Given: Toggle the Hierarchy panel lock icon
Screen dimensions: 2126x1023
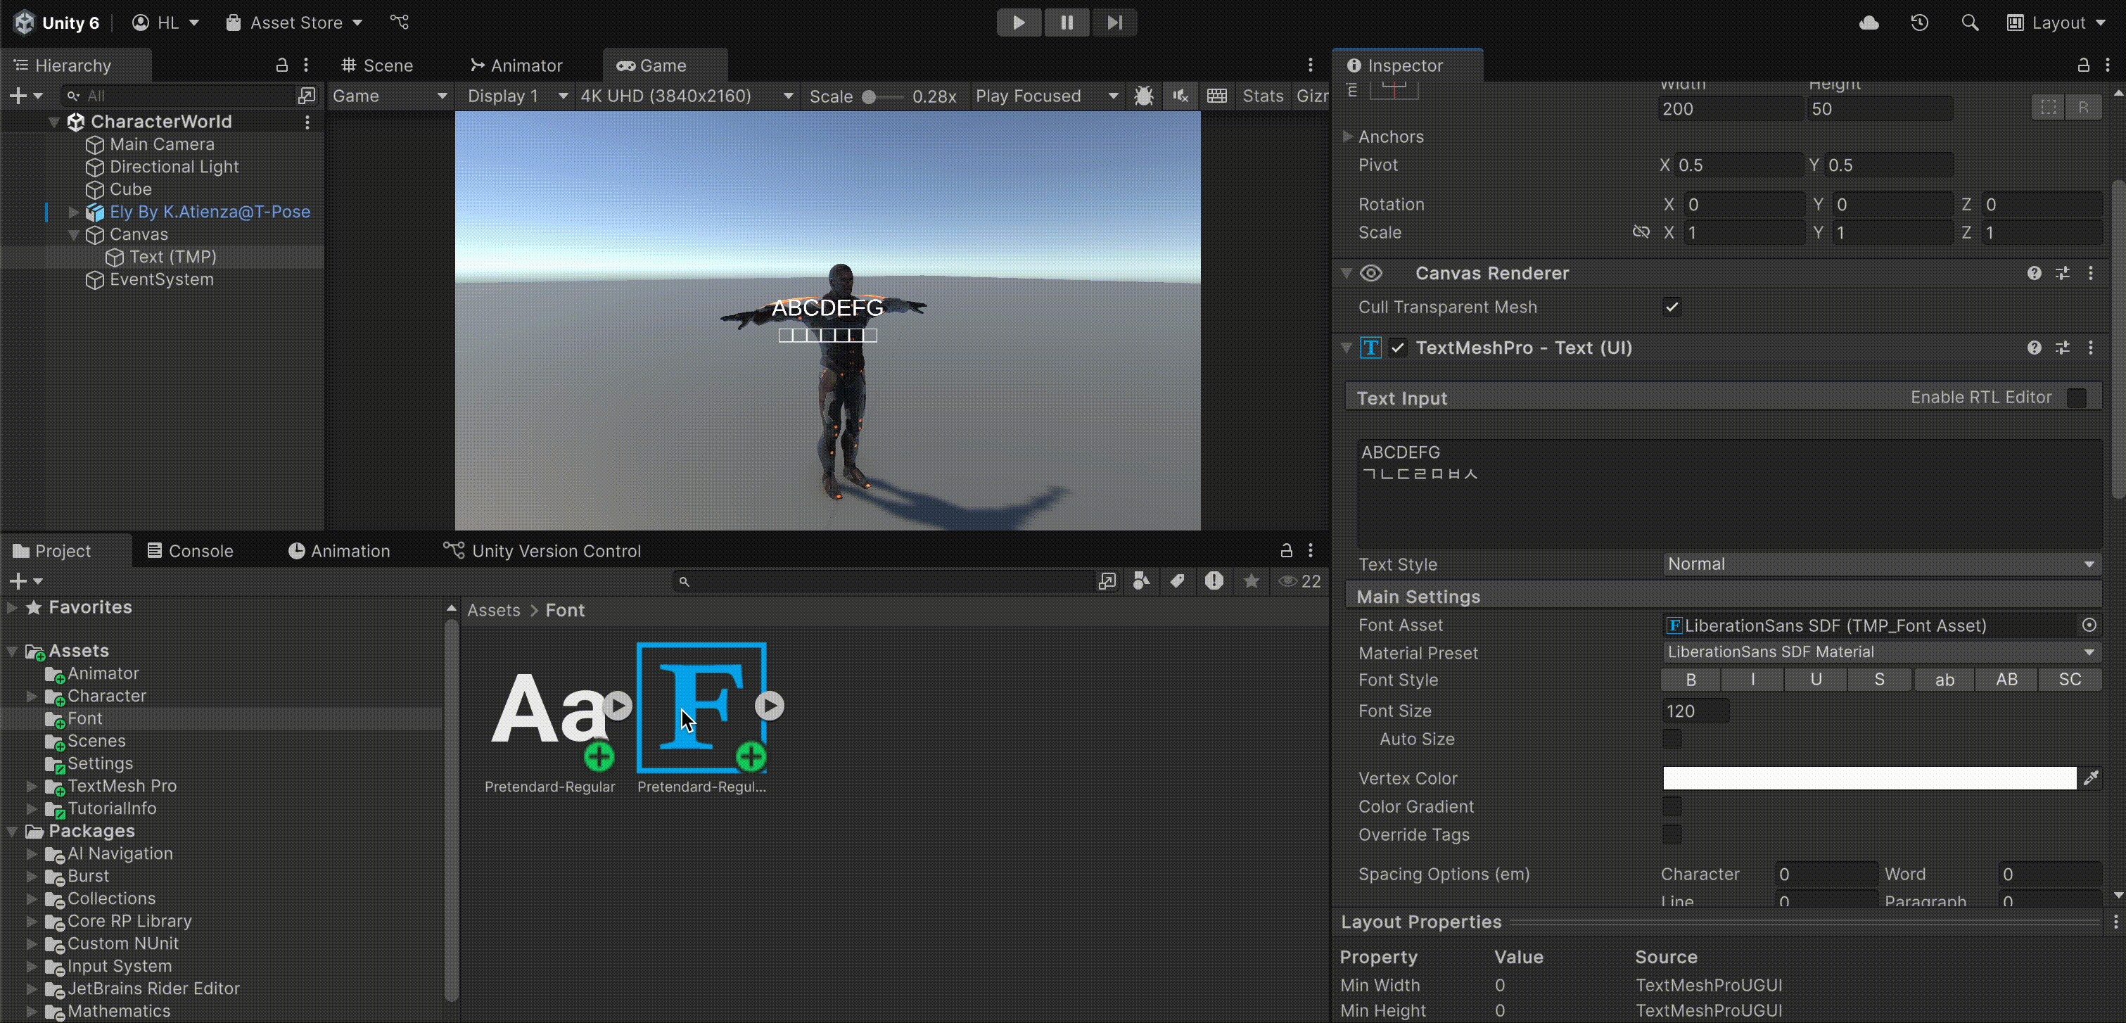Looking at the screenshot, I should coord(281,65).
